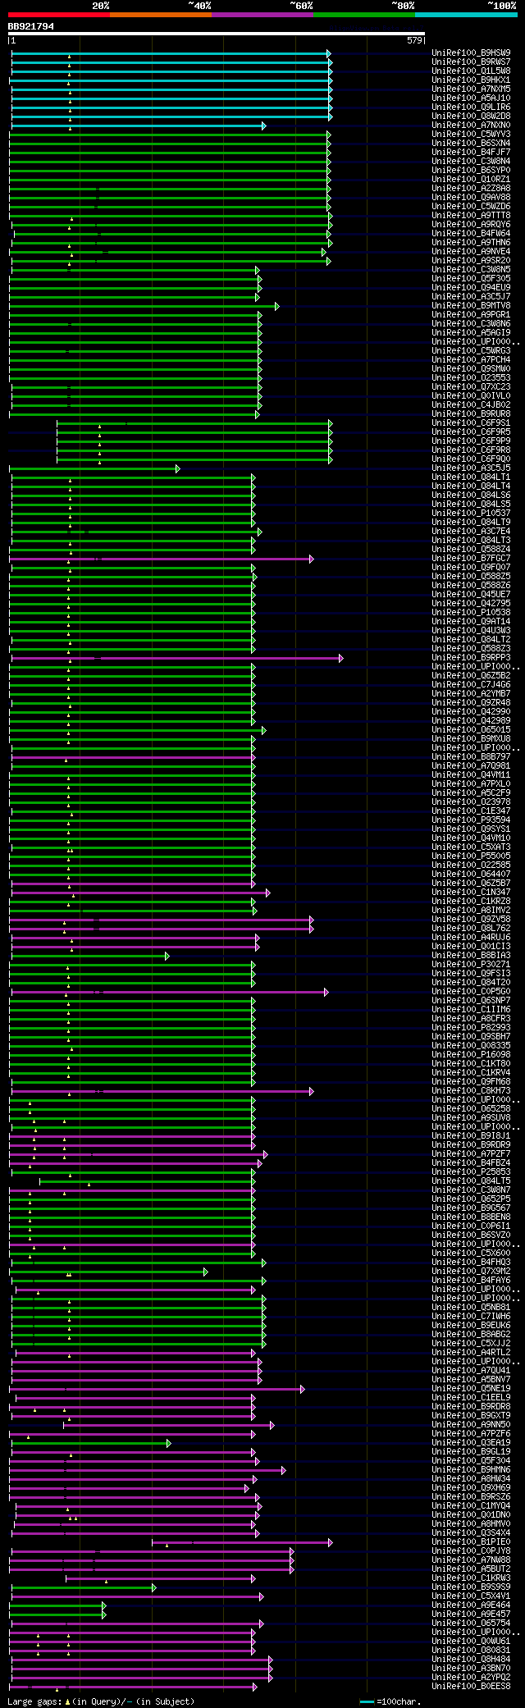The image size is (525, 1708).
Task: Click the green alignment bar for B9MTV8
Action: pyautogui.click(x=144, y=306)
